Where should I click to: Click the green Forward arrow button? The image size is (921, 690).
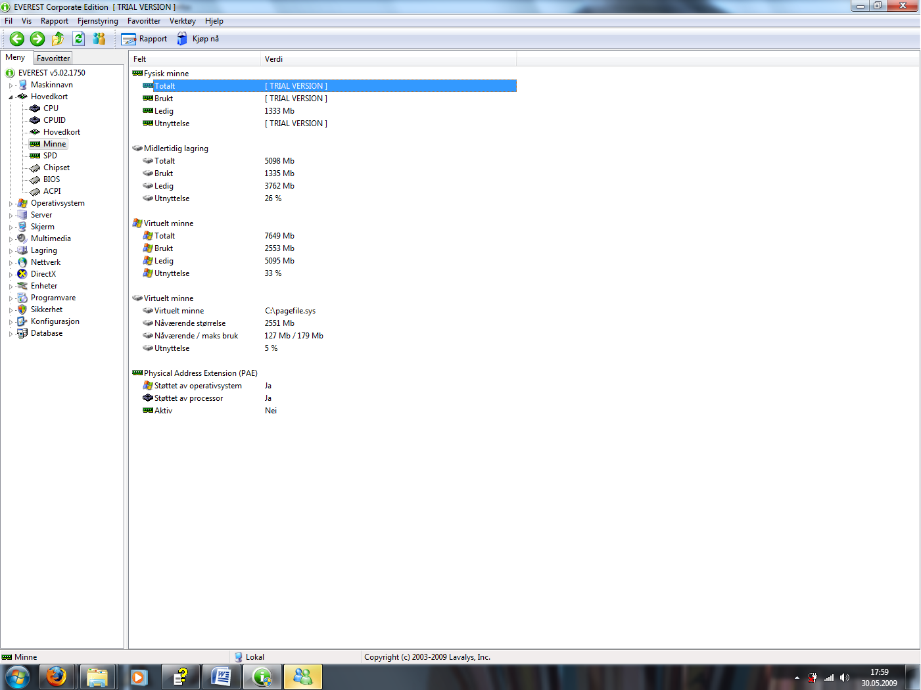tap(37, 39)
